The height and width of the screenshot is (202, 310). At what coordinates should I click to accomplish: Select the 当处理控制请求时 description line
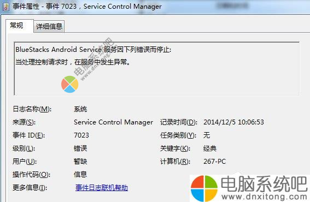73,62
